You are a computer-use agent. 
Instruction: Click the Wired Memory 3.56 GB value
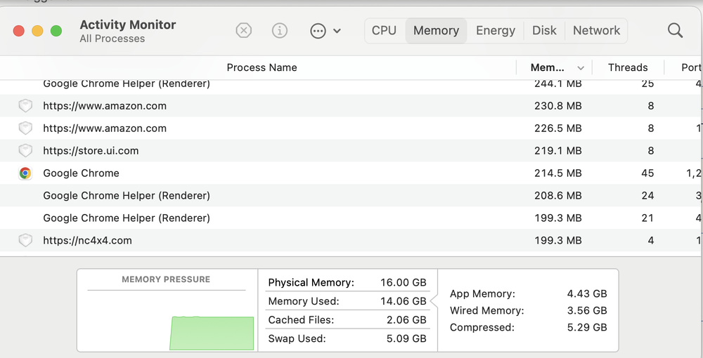click(x=587, y=310)
